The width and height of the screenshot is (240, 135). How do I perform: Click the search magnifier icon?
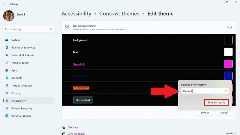click(x=51, y=29)
